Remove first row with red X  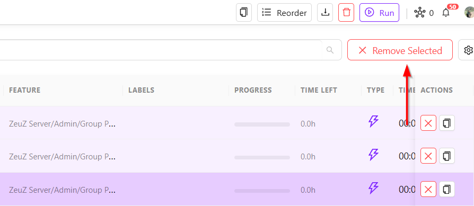pyautogui.click(x=428, y=123)
